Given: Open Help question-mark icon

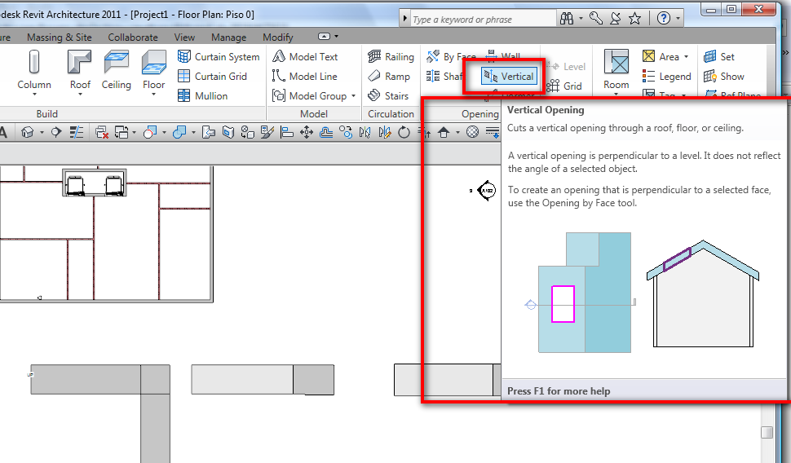Looking at the screenshot, I should pyautogui.click(x=663, y=19).
